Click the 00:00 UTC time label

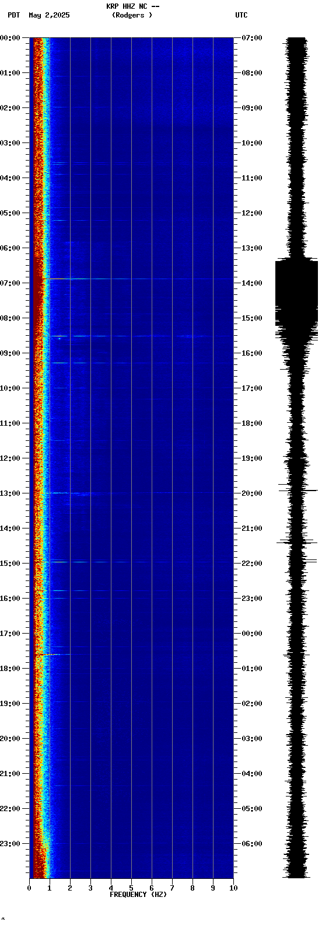[x=252, y=634]
